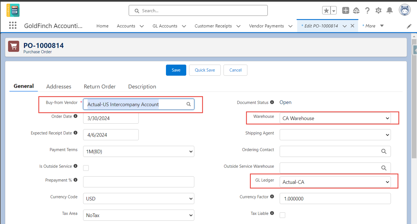
Task: Show the Prepayment % info icon
Action: [76, 180]
